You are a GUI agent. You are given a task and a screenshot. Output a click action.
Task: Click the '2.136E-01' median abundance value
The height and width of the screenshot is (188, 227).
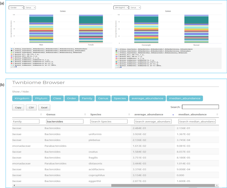[x=184, y=128]
